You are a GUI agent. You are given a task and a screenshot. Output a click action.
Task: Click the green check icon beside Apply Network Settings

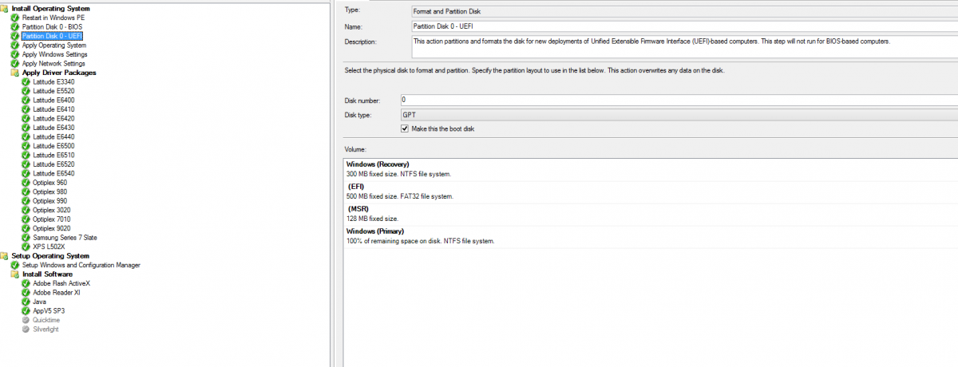14,64
